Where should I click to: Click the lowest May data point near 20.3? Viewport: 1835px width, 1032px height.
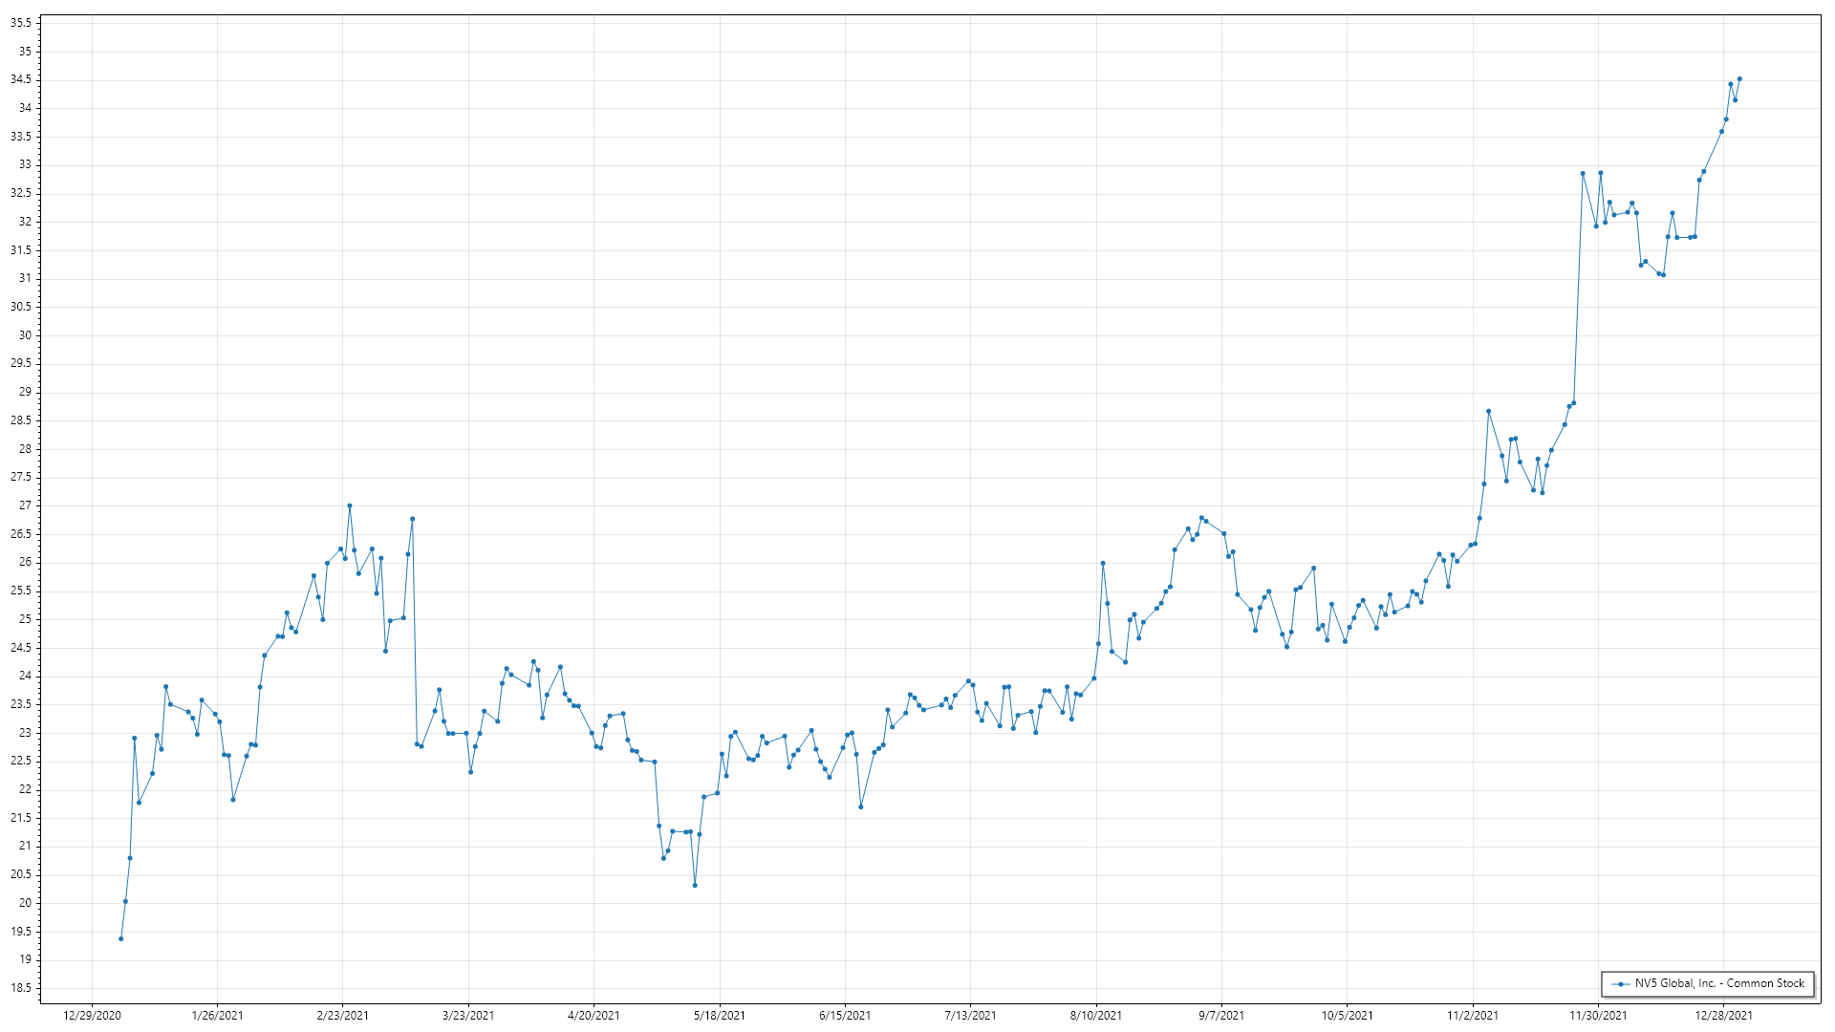click(x=695, y=885)
